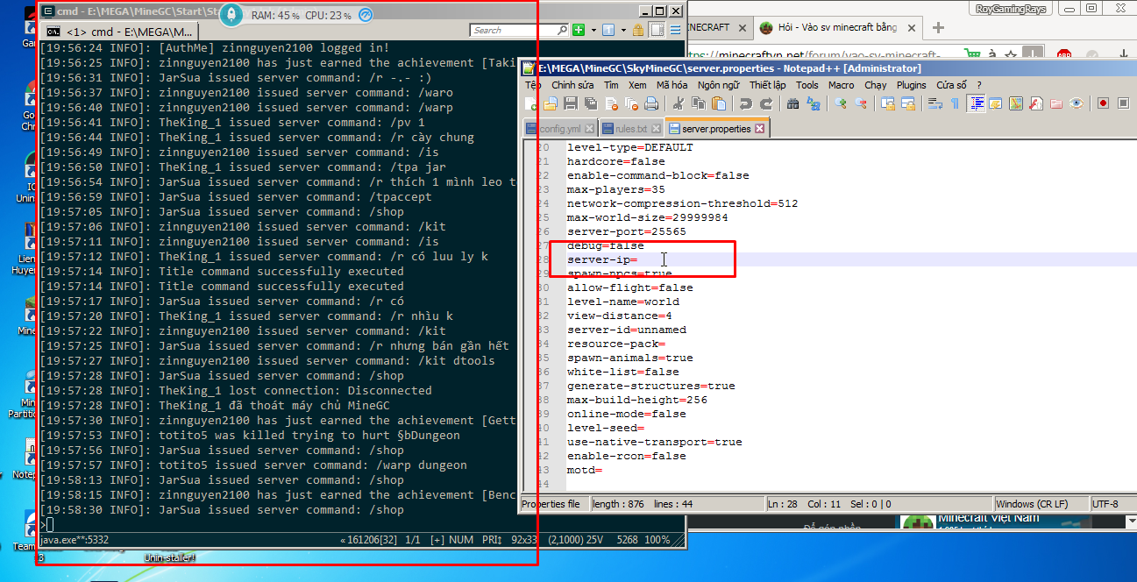Click UTF-8 encoding in status bar
The image size is (1137, 582).
[1112, 504]
